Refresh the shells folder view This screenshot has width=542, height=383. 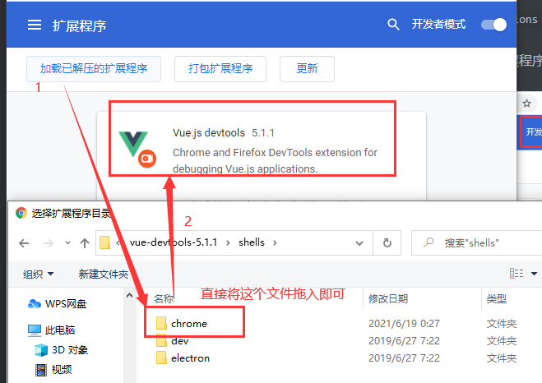[x=387, y=242]
